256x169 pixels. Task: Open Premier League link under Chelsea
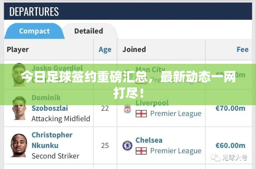176,151
